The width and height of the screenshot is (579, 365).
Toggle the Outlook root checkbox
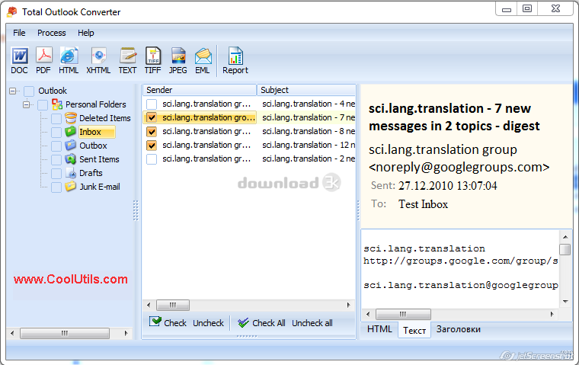coord(29,91)
